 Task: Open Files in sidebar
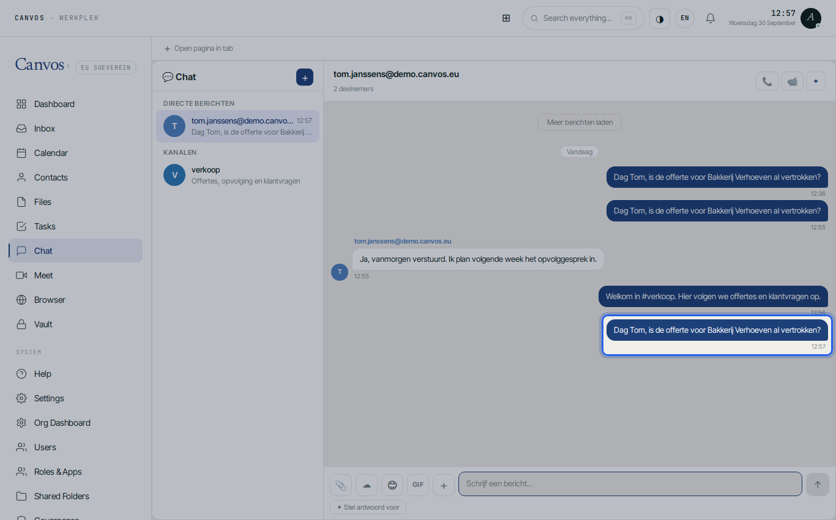point(75,202)
